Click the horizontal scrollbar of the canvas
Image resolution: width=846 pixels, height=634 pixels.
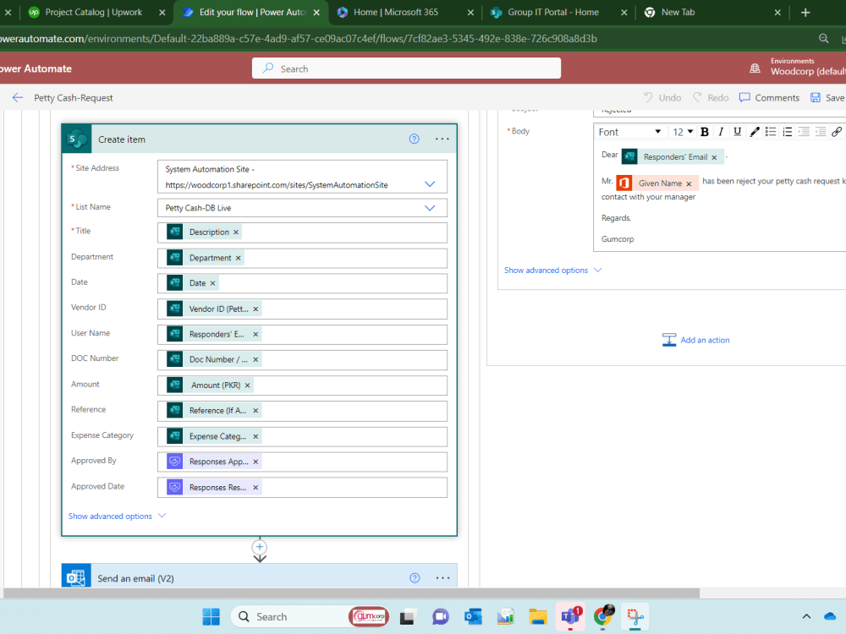[351, 593]
